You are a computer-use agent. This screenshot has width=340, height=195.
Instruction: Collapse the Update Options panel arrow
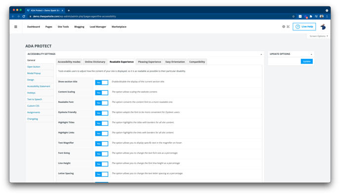[x=311, y=54]
